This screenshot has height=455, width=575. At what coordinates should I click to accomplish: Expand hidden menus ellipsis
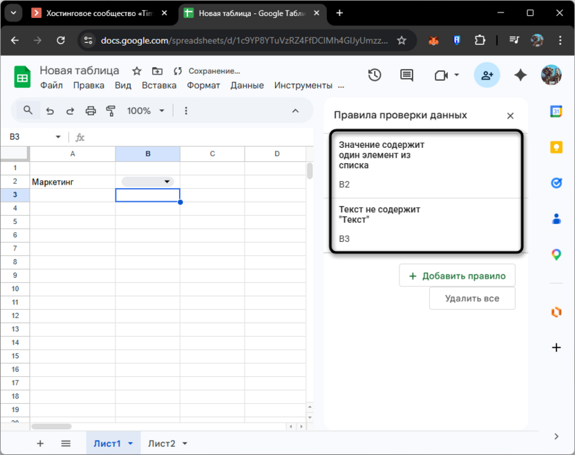pos(341,86)
